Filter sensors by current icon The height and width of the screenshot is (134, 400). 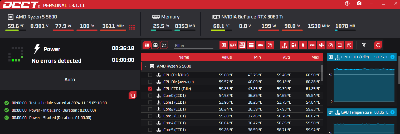[312, 45]
